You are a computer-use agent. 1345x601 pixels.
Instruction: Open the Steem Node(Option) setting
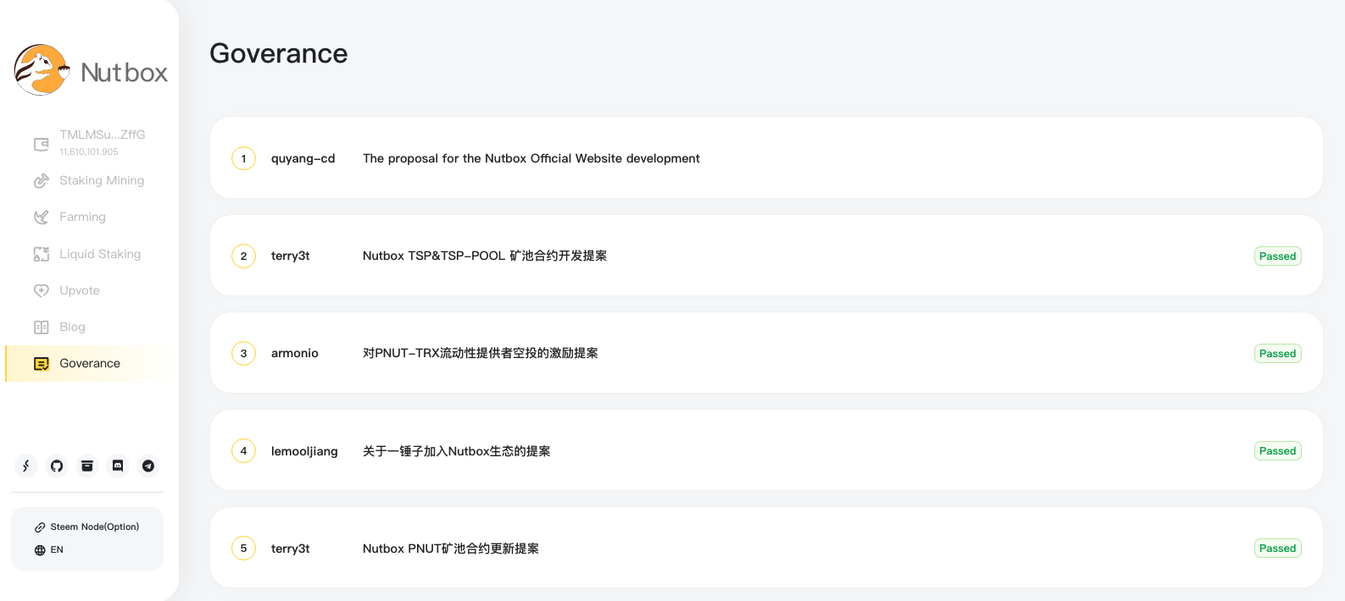tap(86, 527)
